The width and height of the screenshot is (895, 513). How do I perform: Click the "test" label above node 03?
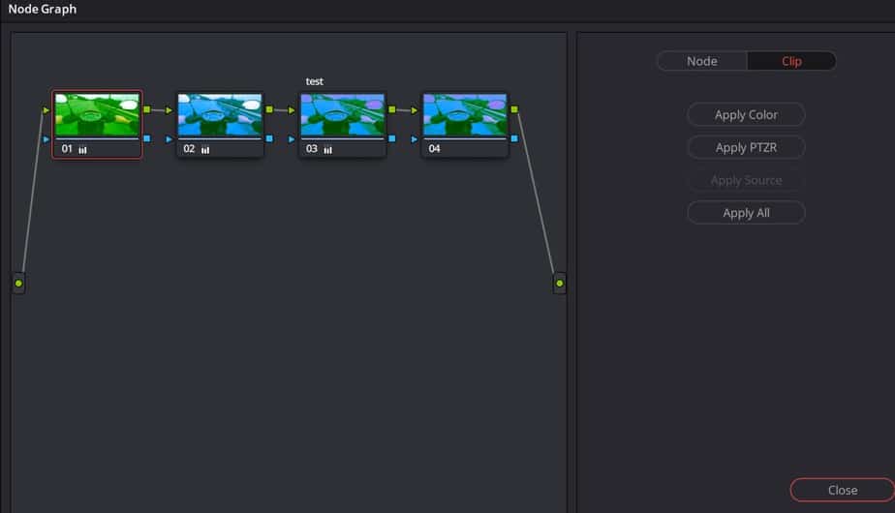tap(315, 81)
